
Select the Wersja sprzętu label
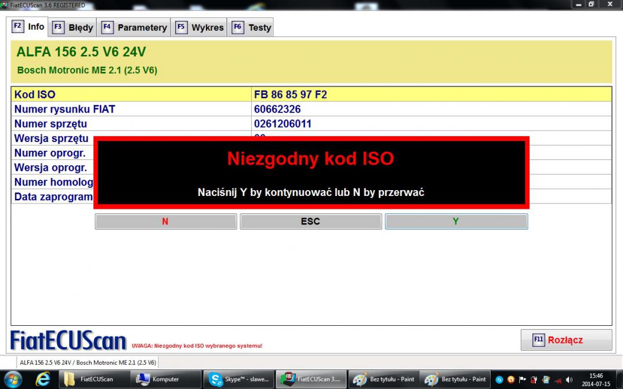tap(51, 139)
